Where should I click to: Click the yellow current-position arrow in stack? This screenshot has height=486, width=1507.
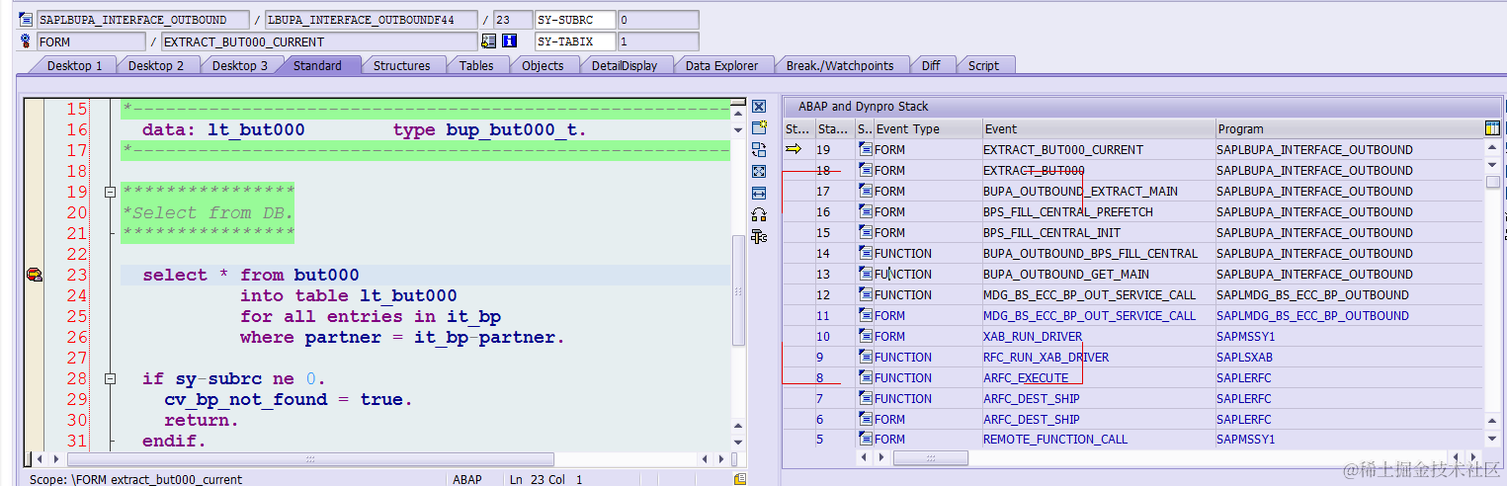pyautogui.click(x=794, y=149)
